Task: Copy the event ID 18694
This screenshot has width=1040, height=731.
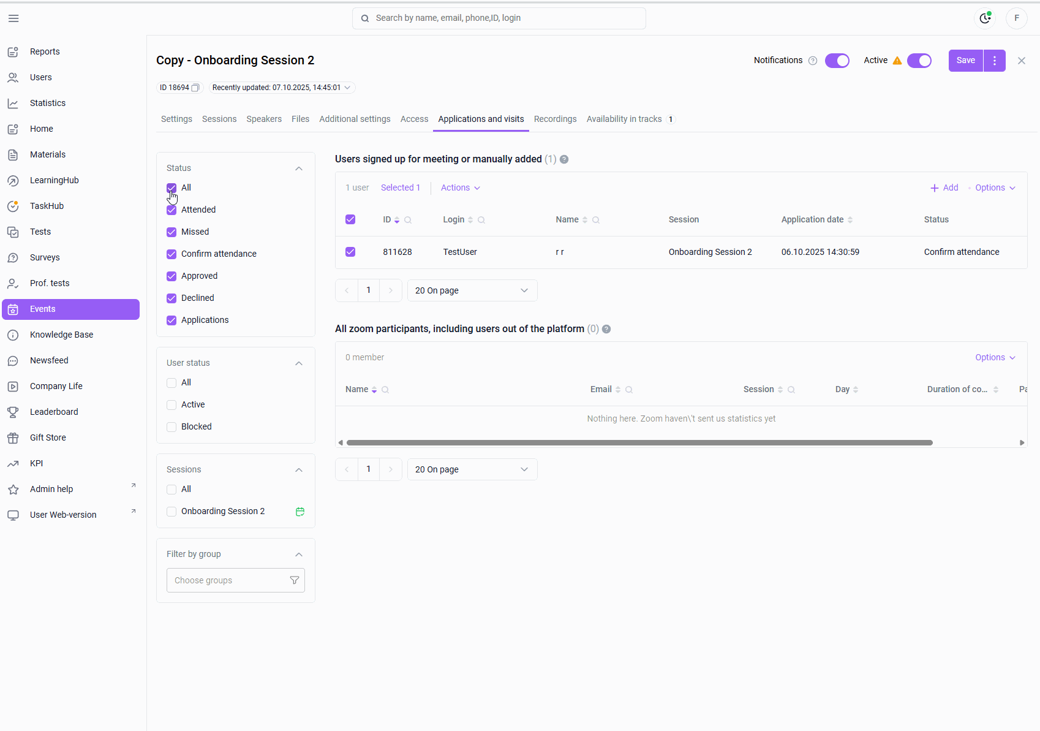Action: (x=195, y=88)
